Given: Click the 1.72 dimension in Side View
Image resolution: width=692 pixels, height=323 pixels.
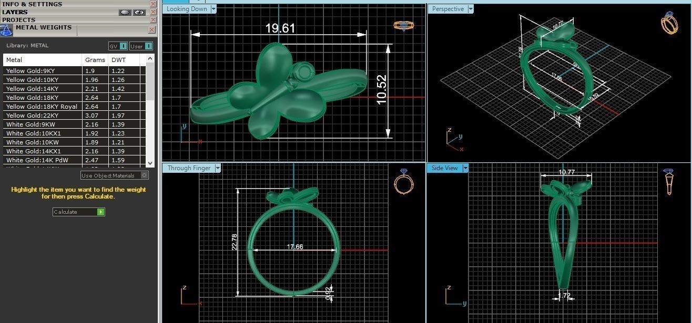Looking at the screenshot, I should click(x=564, y=296).
